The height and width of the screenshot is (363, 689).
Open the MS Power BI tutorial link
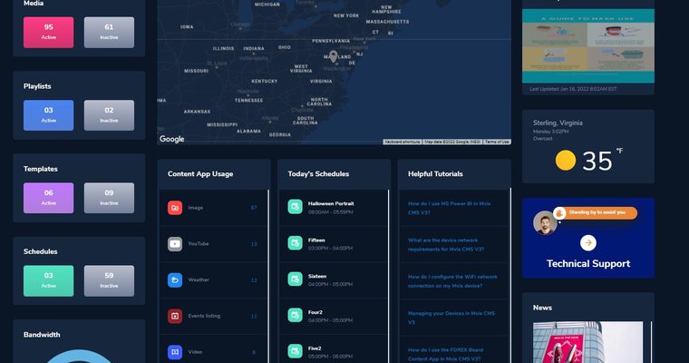[452, 208]
